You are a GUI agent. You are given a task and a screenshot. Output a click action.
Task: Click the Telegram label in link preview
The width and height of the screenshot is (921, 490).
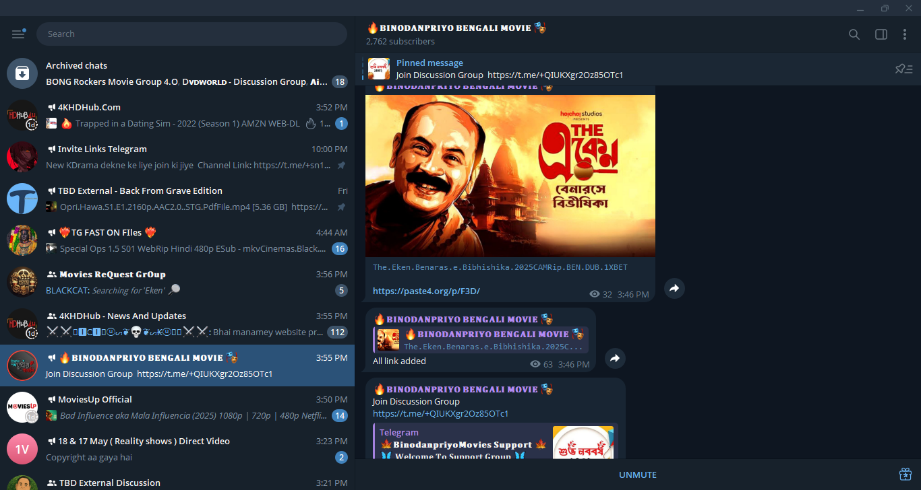point(399,433)
